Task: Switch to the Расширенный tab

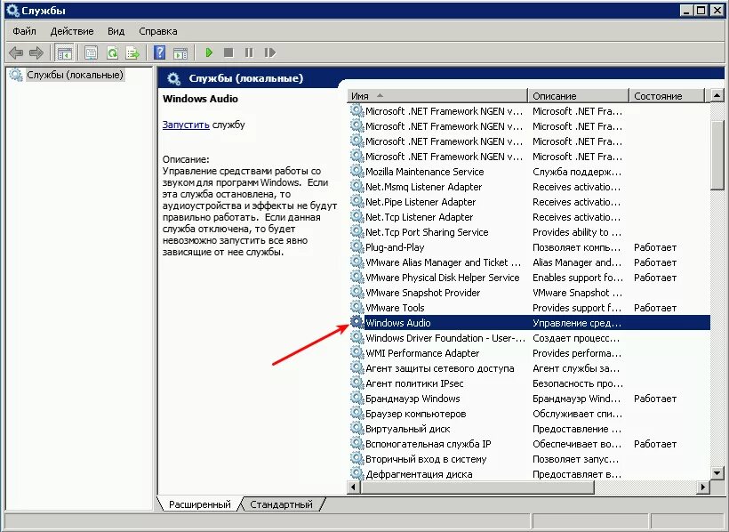Action: [200, 504]
